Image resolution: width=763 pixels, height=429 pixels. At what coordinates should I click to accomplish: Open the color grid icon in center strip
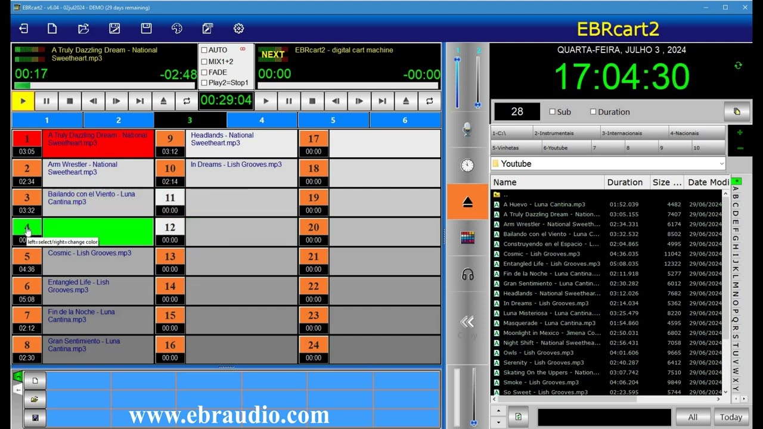(x=467, y=238)
